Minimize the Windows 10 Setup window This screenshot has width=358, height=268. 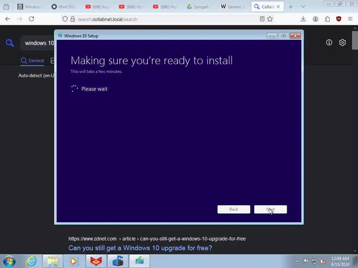coord(272,36)
